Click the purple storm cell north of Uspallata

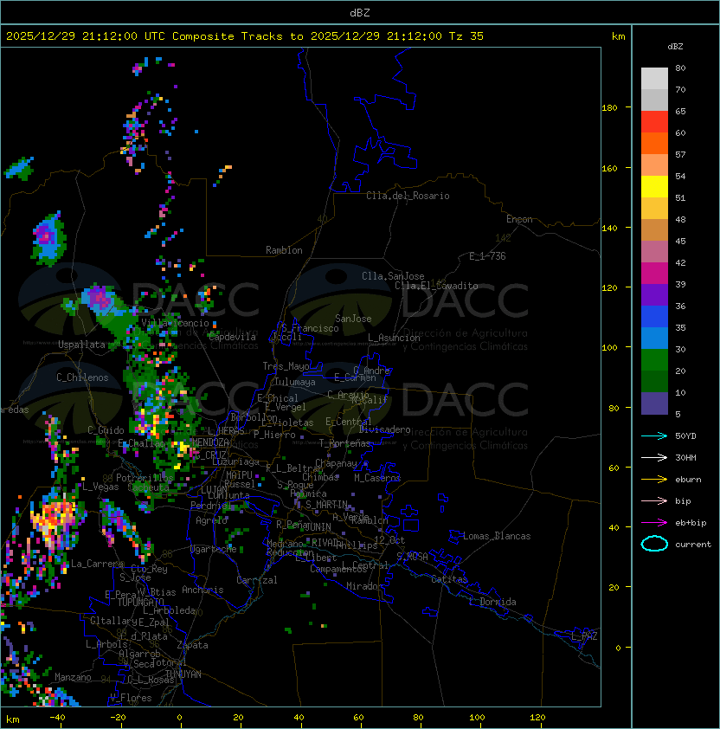(99, 299)
